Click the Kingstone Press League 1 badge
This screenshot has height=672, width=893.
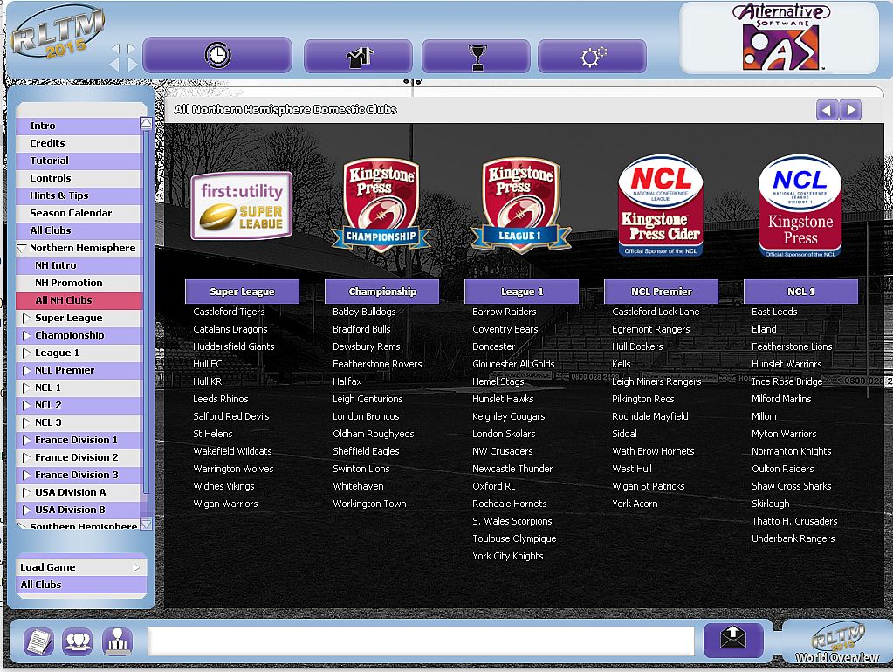[520, 205]
